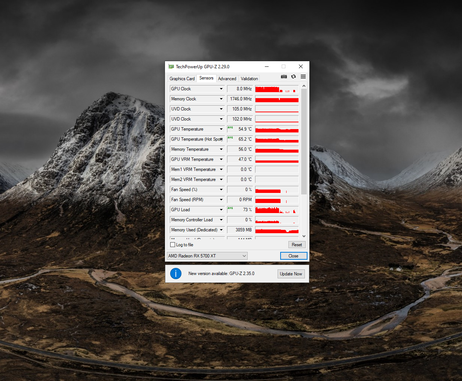Click the blue info icon in update notice

coord(176,274)
